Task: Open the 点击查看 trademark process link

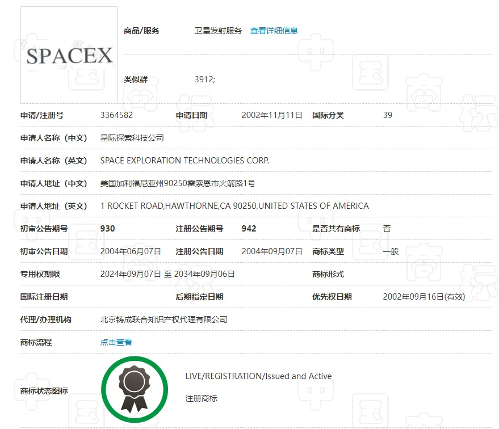Action: tap(116, 342)
